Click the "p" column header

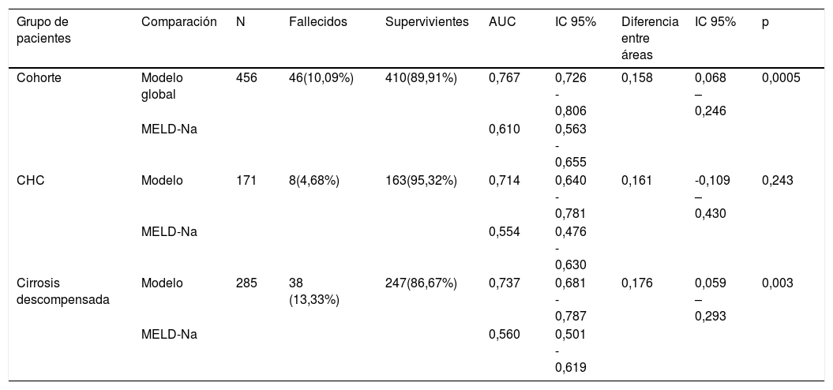[765, 23]
